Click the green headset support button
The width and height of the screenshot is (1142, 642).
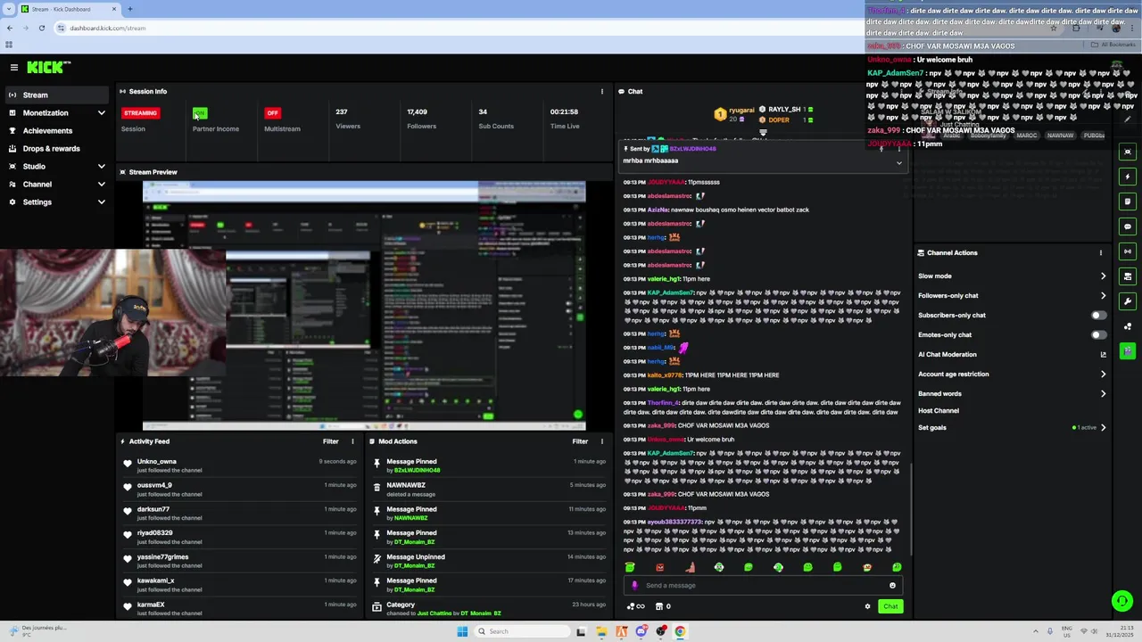(x=1122, y=601)
